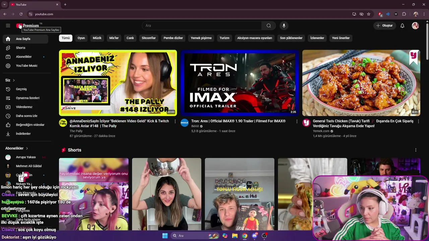Open Videolarınız in the sidebar

[x=25, y=107]
